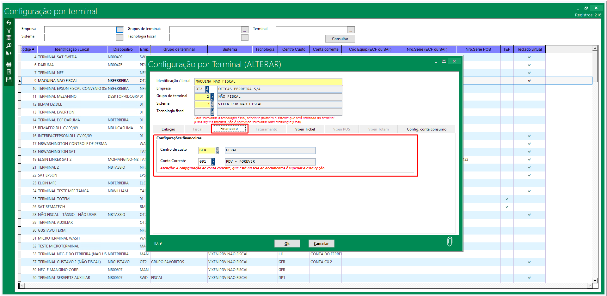The height and width of the screenshot is (296, 607).
Task: Click the floppy disk save icon
Action: 9,79
